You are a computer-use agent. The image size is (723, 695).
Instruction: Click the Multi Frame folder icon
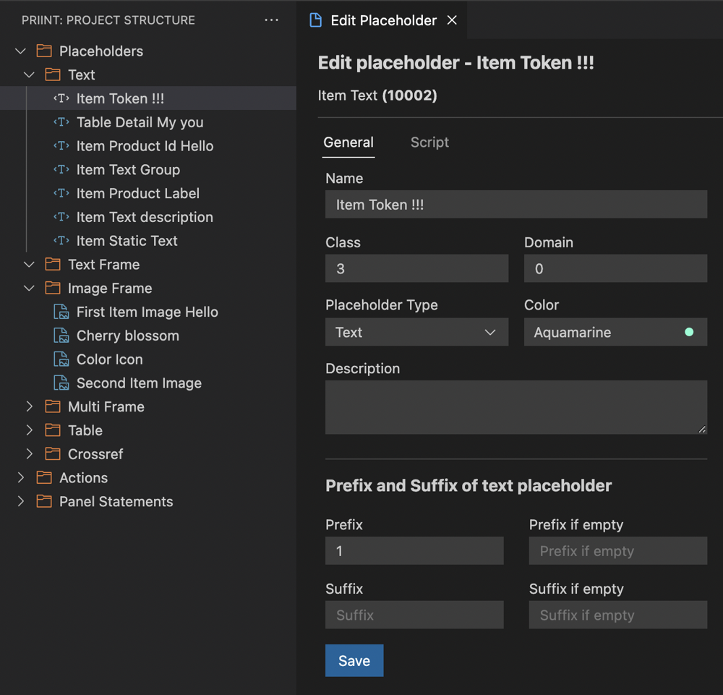(x=53, y=406)
